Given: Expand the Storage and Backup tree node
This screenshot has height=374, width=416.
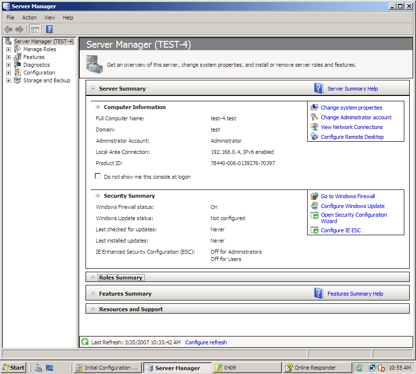Looking at the screenshot, I should point(8,80).
